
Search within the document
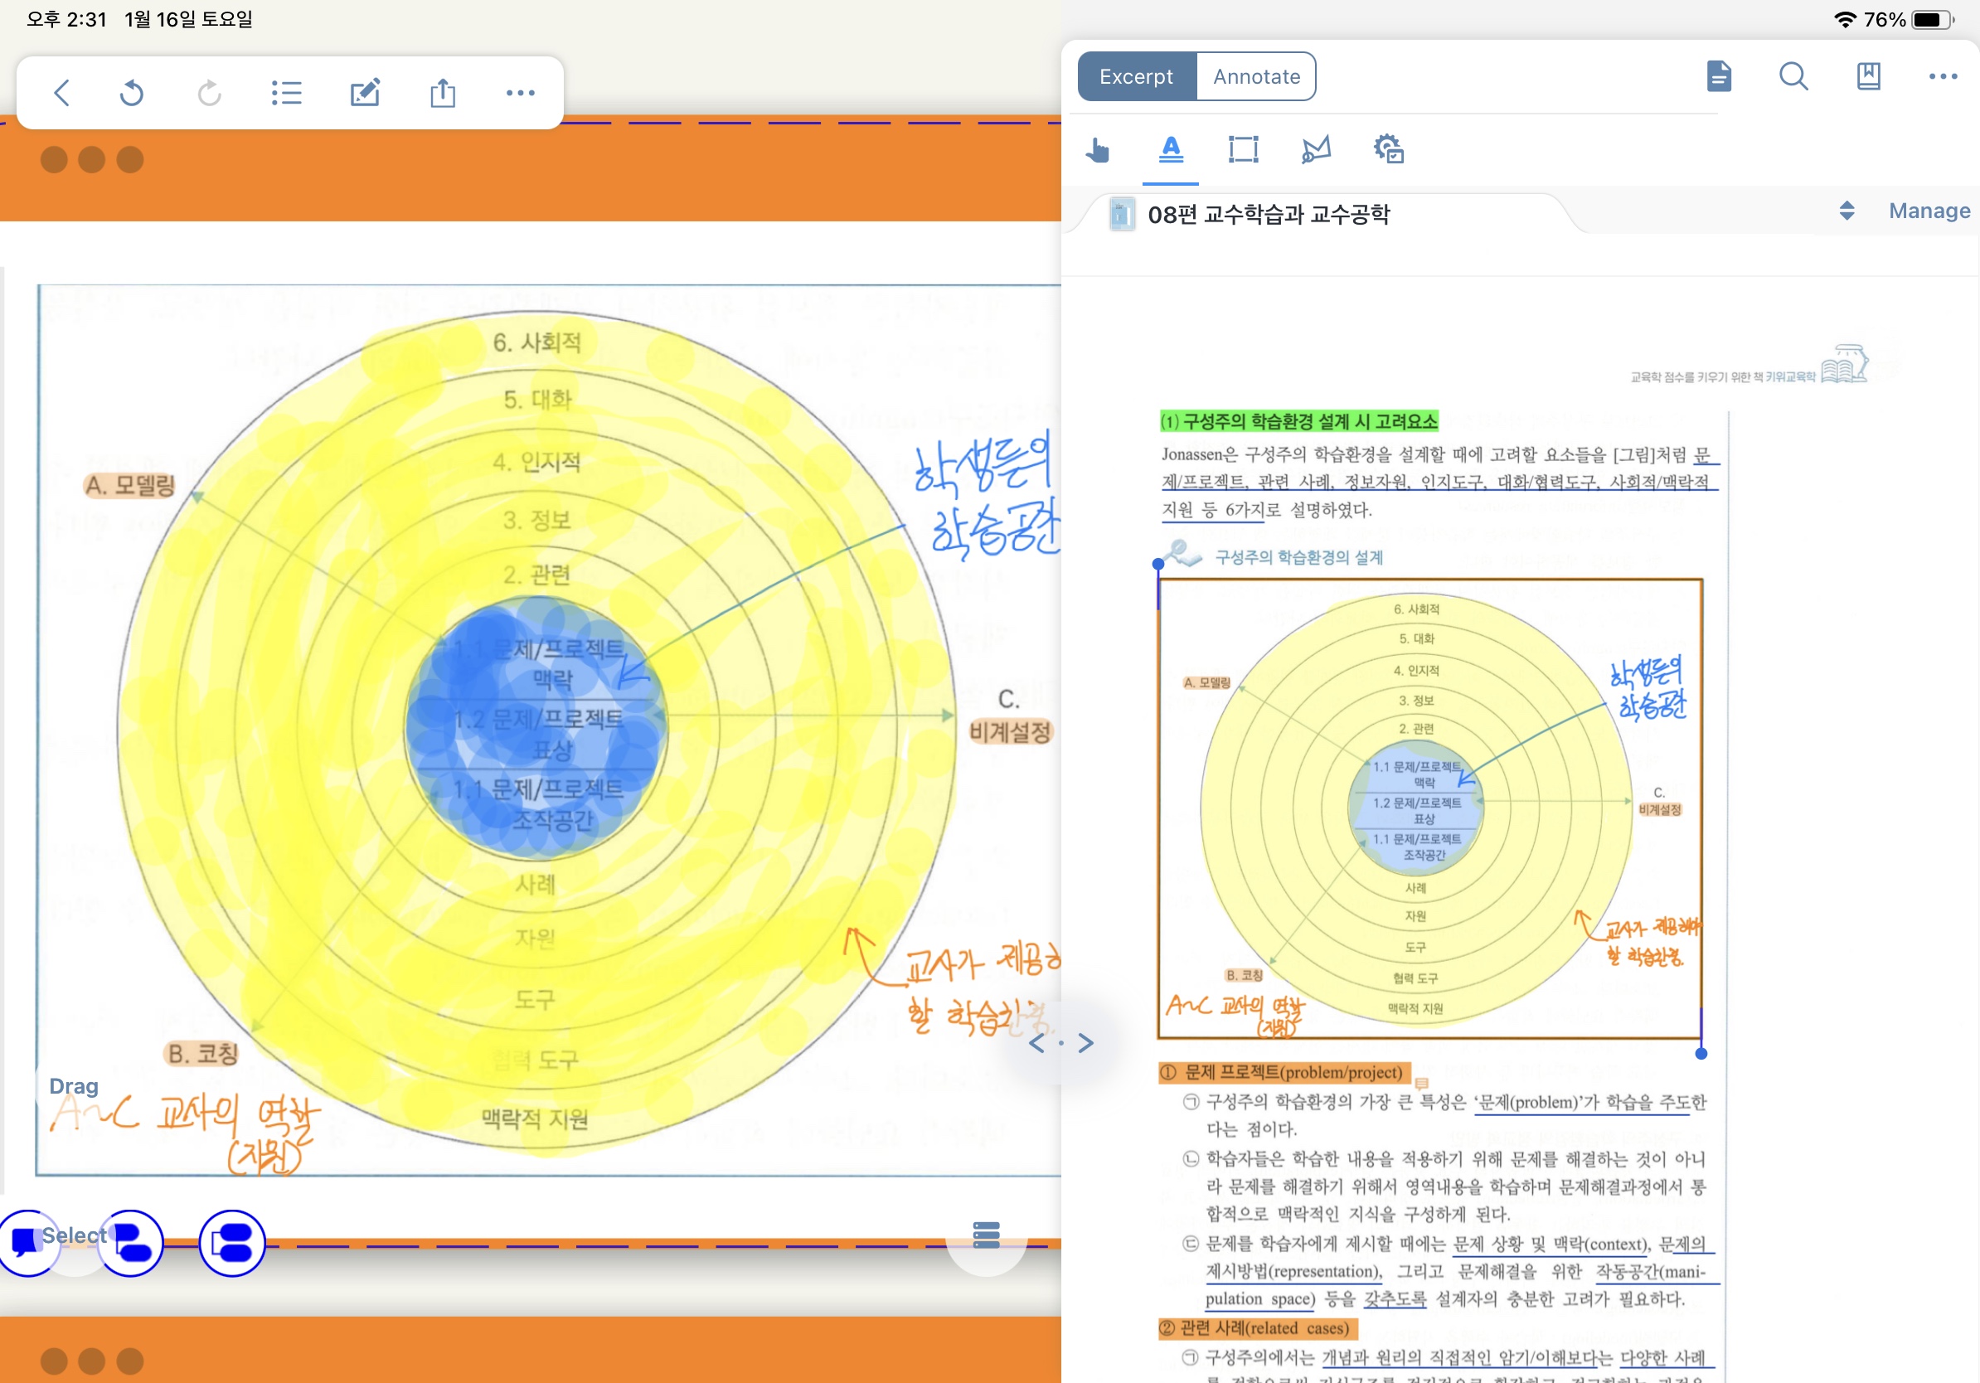click(x=1793, y=76)
